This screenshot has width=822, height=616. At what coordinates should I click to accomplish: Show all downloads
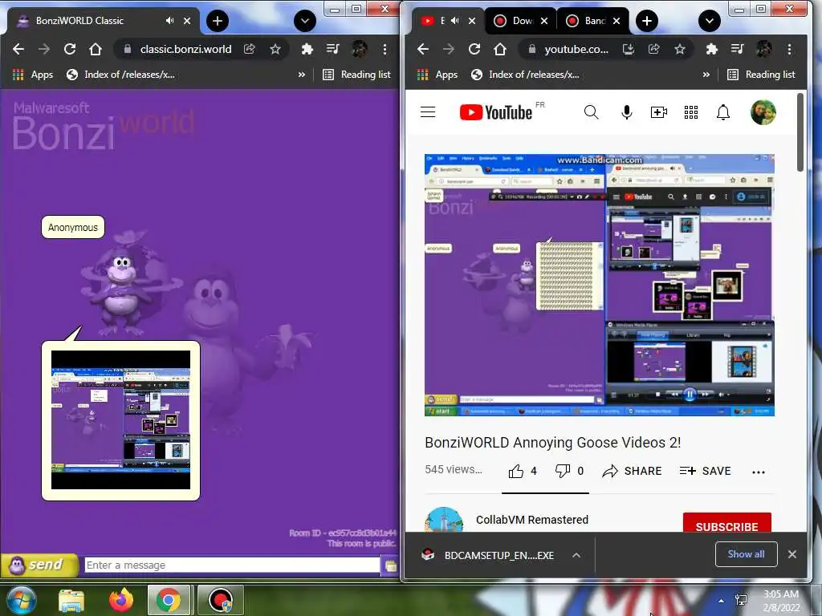coord(746,554)
